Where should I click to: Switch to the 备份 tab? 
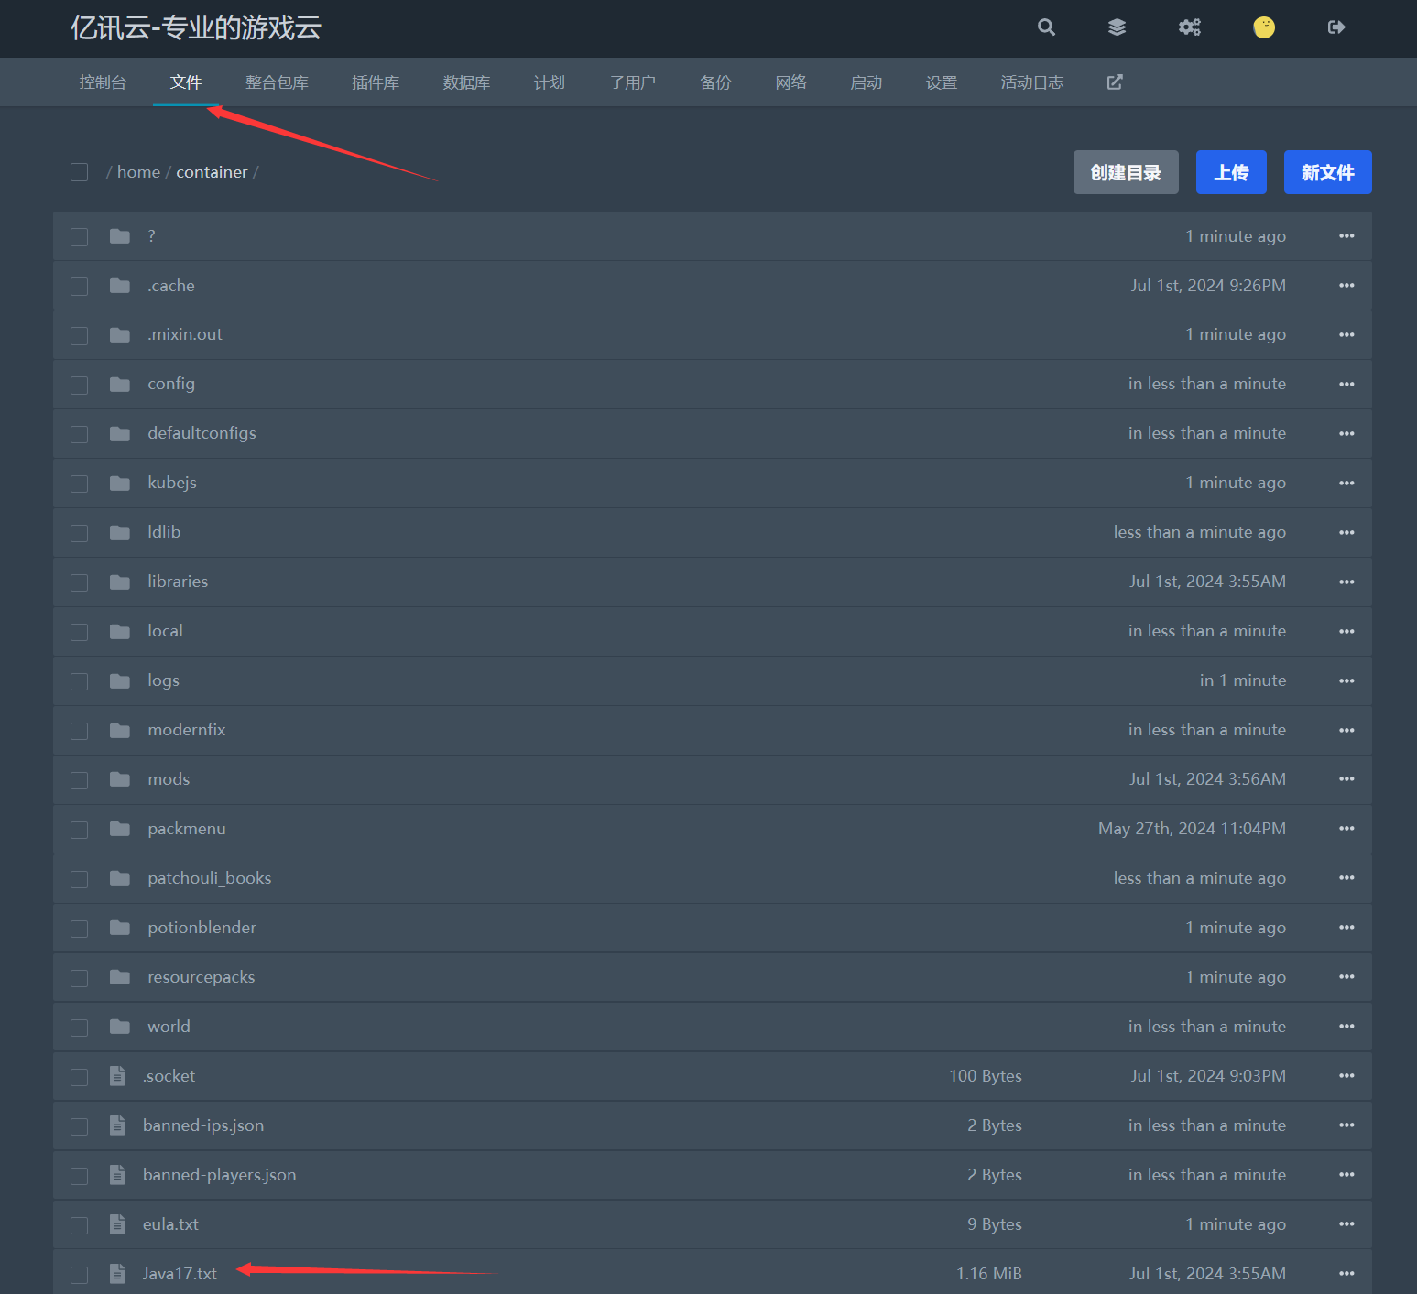pos(715,82)
